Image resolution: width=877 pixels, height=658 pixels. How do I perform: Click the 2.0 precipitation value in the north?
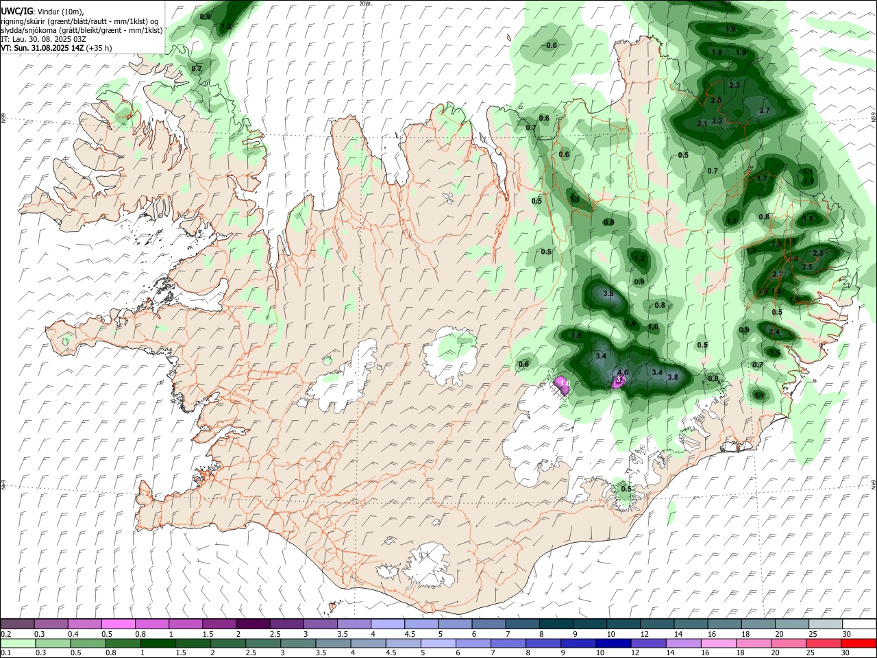[716, 101]
